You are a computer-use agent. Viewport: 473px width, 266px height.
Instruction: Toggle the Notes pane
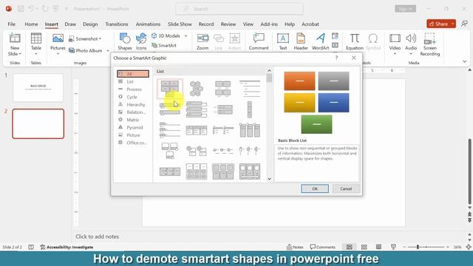click(295, 247)
